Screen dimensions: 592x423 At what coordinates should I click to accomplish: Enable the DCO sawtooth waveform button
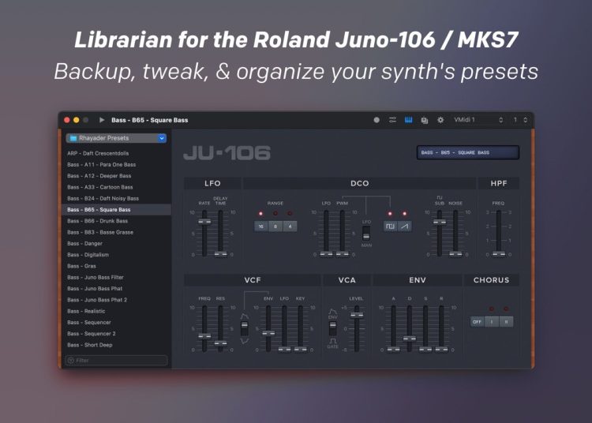coord(404,226)
